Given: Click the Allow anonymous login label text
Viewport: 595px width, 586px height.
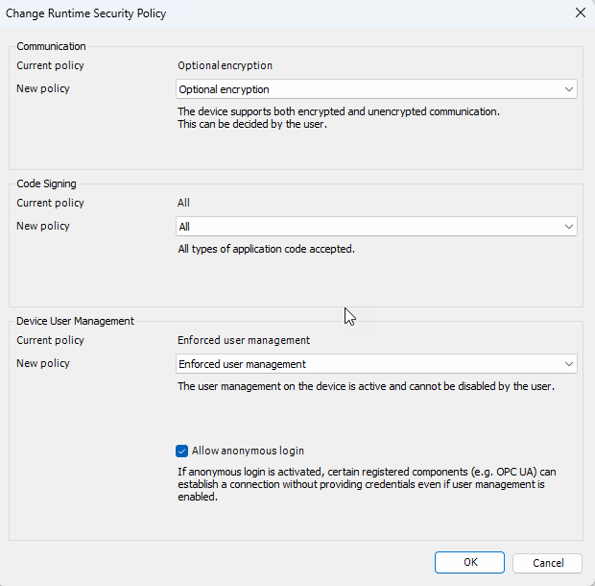Looking at the screenshot, I should tap(248, 451).
